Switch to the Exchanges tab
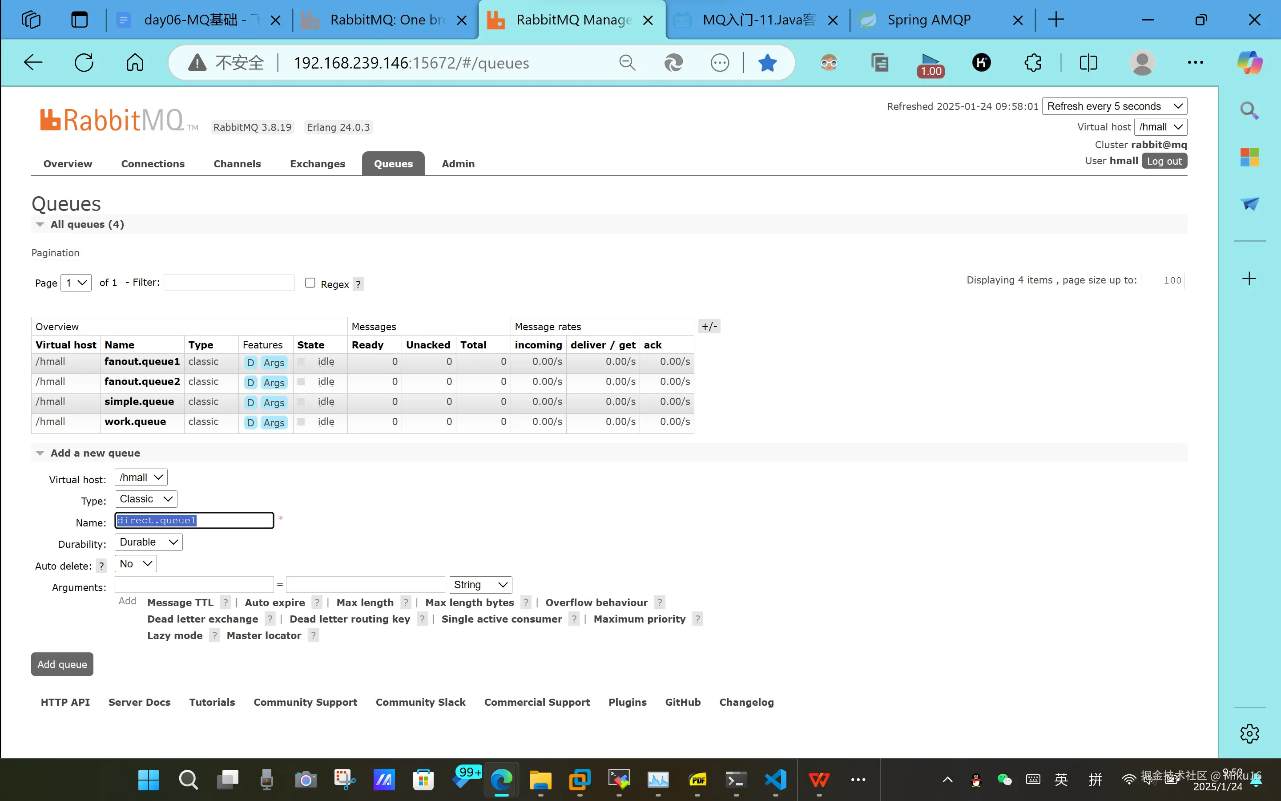 click(x=317, y=164)
